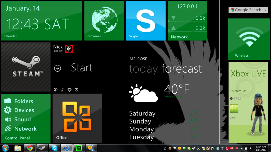Click the mcneelyman gamertag
This screenshot has height=152, width=271.
(x=238, y=91)
